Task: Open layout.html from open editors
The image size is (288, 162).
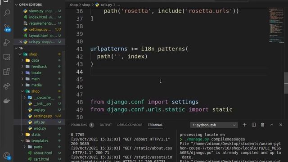Action: pyautogui.click(x=40, y=36)
